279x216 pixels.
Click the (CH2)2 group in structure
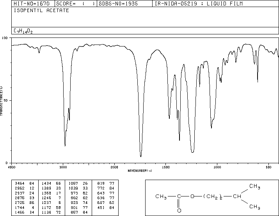213,197
